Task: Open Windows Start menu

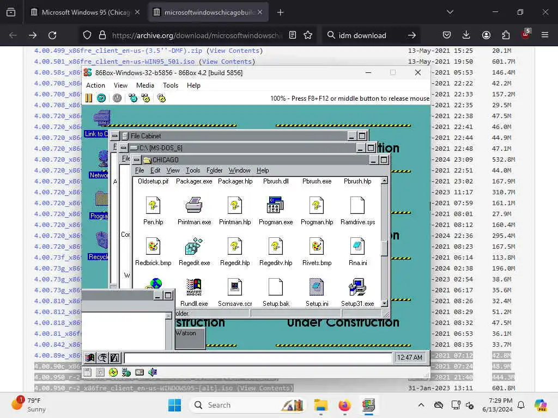Action: pyautogui.click(x=174, y=405)
